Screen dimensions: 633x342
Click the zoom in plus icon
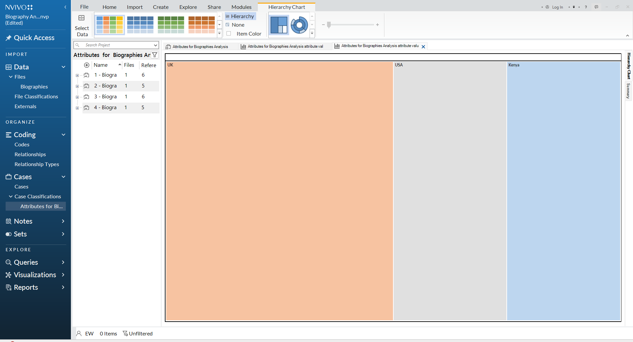[x=377, y=25]
